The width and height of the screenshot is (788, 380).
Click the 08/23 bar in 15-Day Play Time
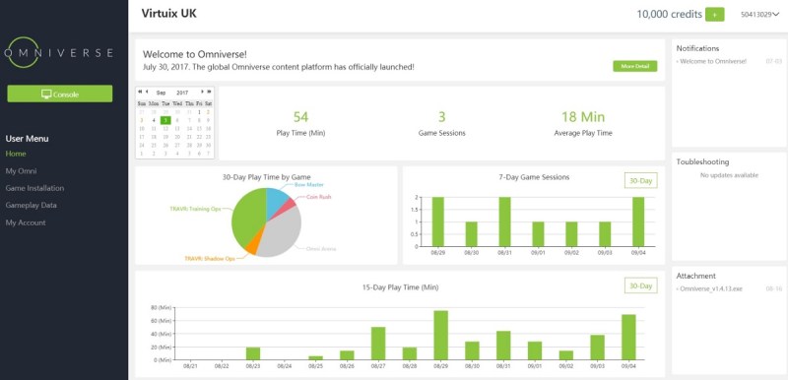point(253,353)
